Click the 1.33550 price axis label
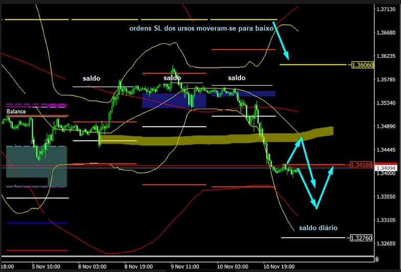The width and height of the screenshot is (401, 272). coord(386,196)
